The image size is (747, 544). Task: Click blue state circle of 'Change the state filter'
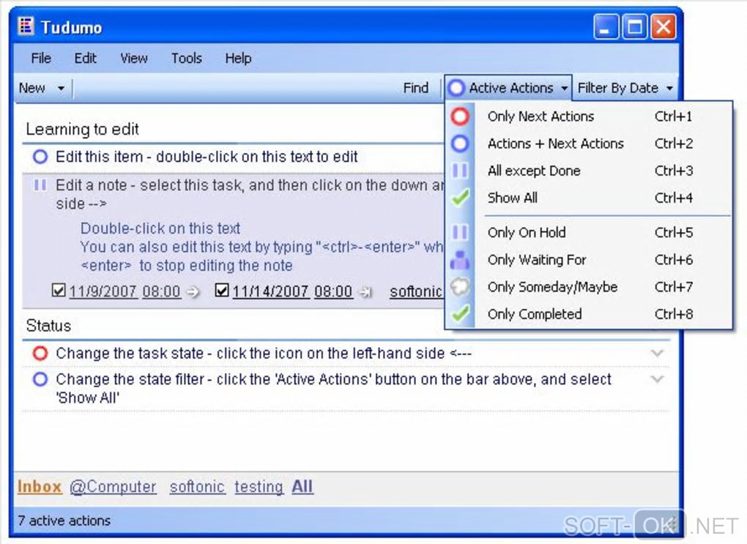click(x=40, y=380)
